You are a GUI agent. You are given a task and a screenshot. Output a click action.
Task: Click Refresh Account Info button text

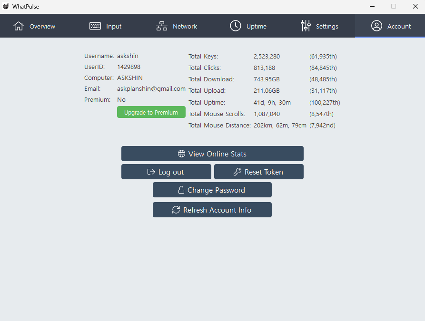pyautogui.click(x=217, y=210)
